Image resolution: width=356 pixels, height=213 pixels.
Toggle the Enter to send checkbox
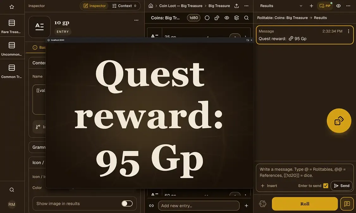click(326, 186)
